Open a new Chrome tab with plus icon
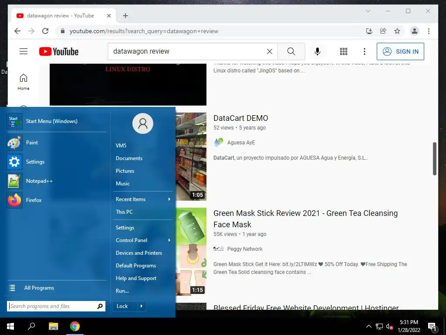The image size is (446, 335). (x=125, y=16)
